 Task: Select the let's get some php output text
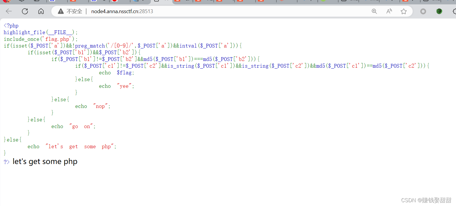[45, 161]
